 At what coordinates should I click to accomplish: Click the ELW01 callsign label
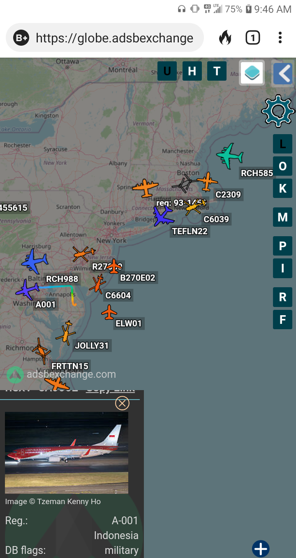coord(129,323)
